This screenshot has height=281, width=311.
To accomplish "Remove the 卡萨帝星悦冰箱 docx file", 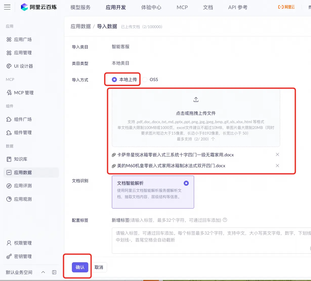I will [x=277, y=155].
